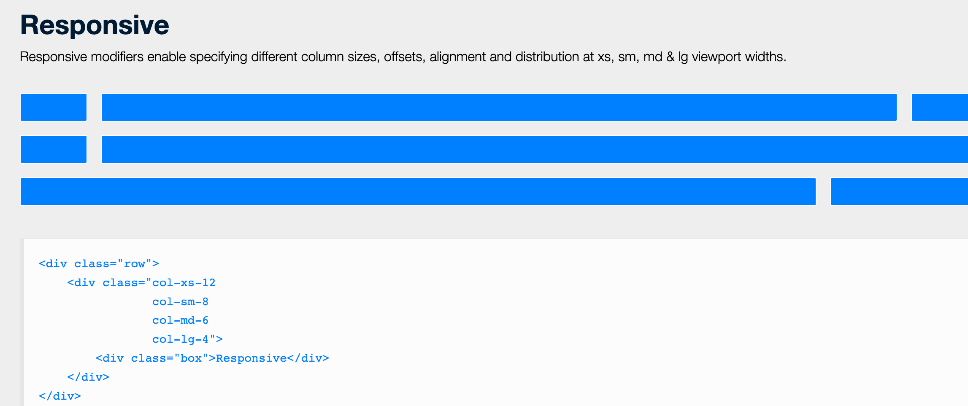This screenshot has height=406, width=968.
Task: Select the wide blue box in second row
Action: coord(534,149)
